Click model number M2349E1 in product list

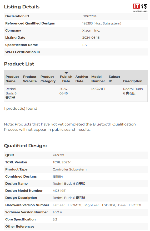click(x=98, y=89)
